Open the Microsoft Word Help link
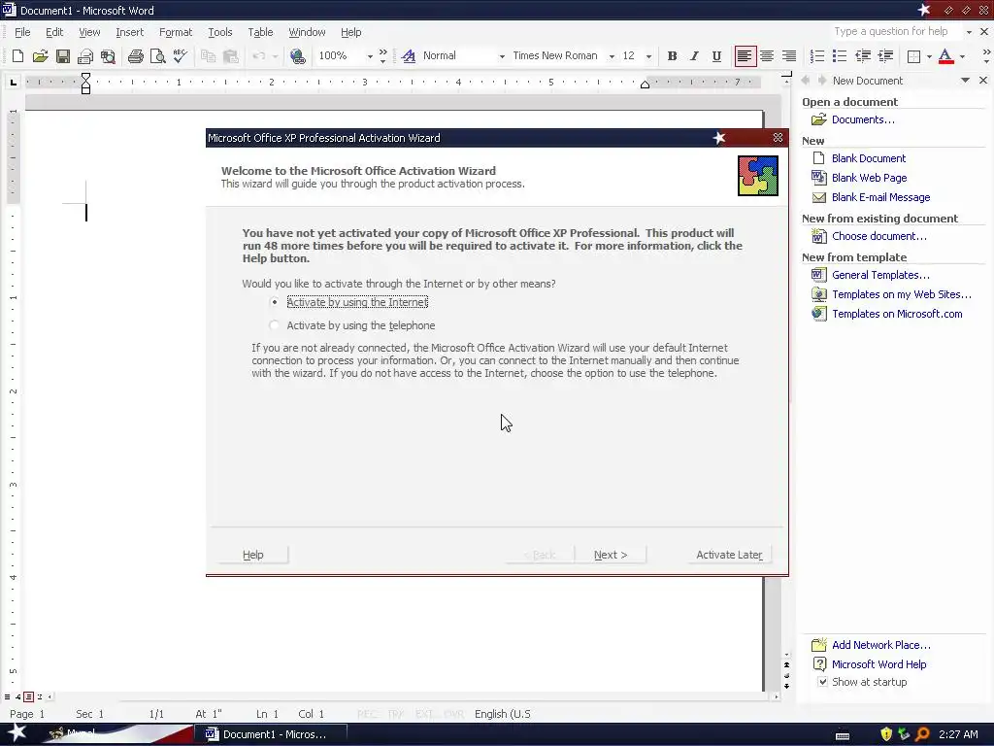 (878, 664)
